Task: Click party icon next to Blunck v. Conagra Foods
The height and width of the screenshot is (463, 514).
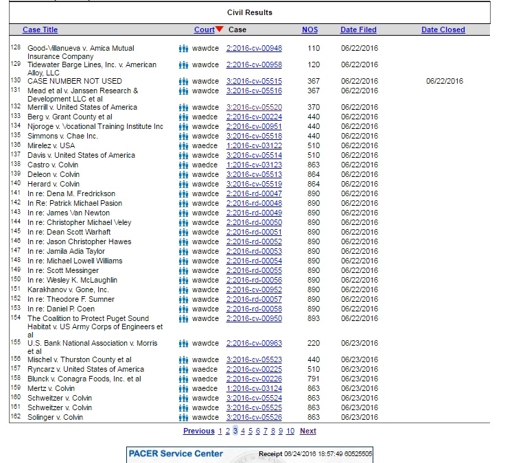Action: [x=183, y=379]
